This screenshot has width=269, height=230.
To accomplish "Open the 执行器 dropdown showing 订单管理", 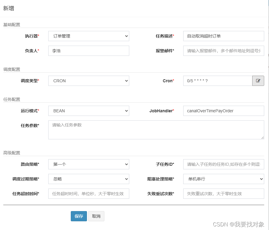I will 89,36.
